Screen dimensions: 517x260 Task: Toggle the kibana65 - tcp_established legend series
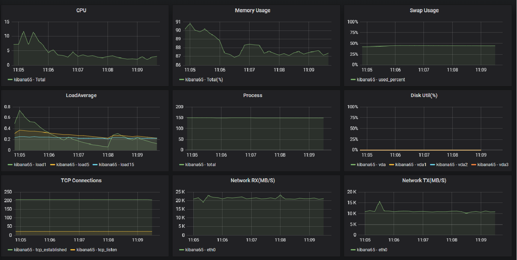click(x=40, y=250)
